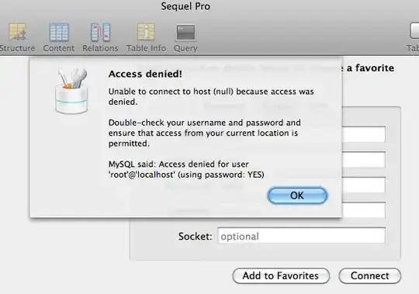Dismiss the Access denied alert with OK

tap(297, 195)
